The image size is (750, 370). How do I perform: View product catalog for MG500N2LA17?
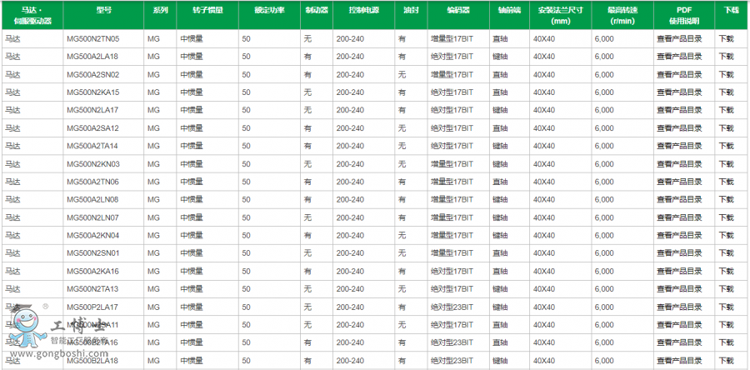[679, 110]
